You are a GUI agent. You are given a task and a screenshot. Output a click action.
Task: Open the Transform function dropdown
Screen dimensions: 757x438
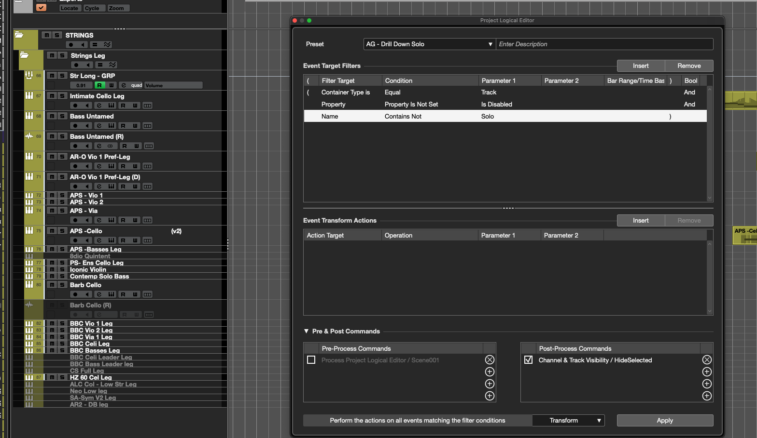pyautogui.click(x=568, y=420)
